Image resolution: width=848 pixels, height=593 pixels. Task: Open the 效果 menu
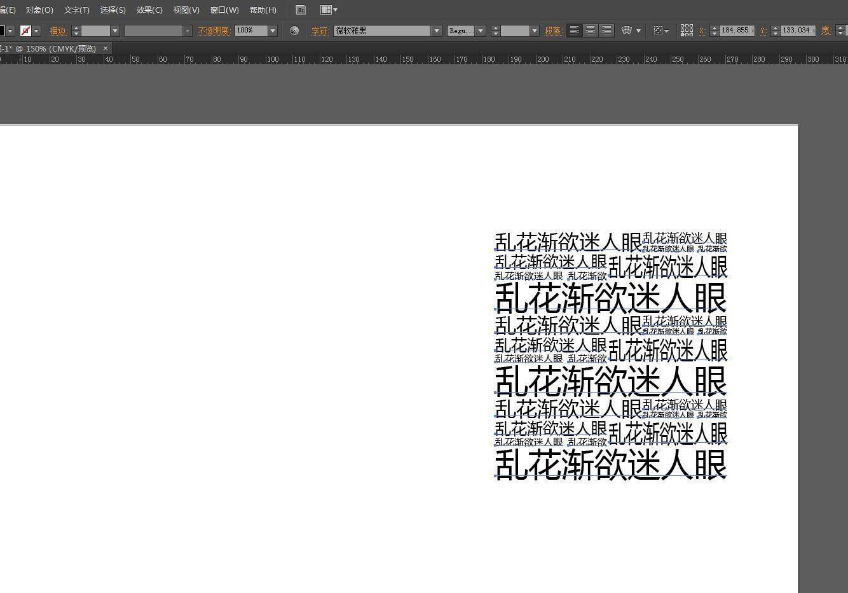click(x=149, y=10)
